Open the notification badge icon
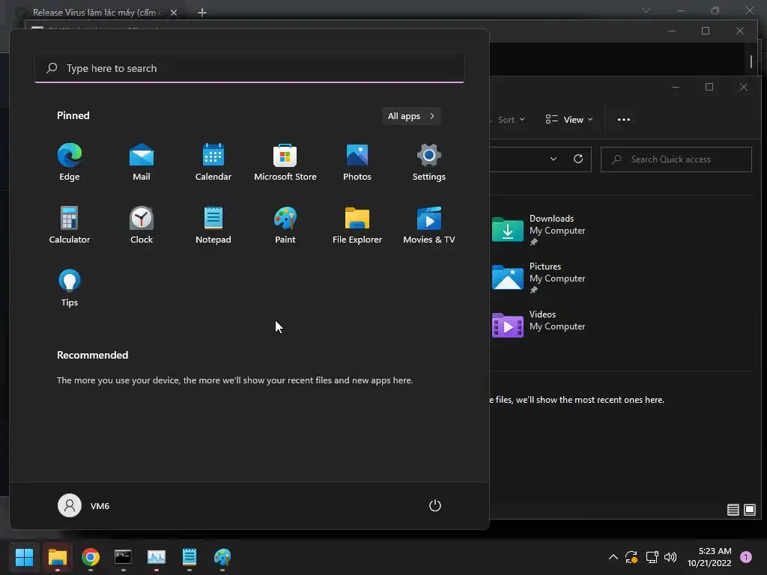Image resolution: width=767 pixels, height=575 pixels. point(746,557)
